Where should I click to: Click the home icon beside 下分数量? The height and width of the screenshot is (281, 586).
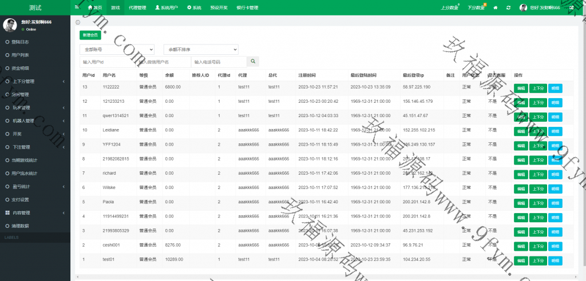[495, 7]
